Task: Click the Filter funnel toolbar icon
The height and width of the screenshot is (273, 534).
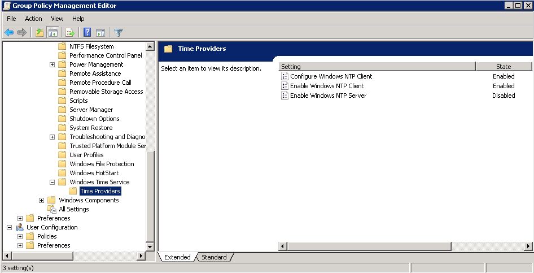Action: pyautogui.click(x=118, y=33)
